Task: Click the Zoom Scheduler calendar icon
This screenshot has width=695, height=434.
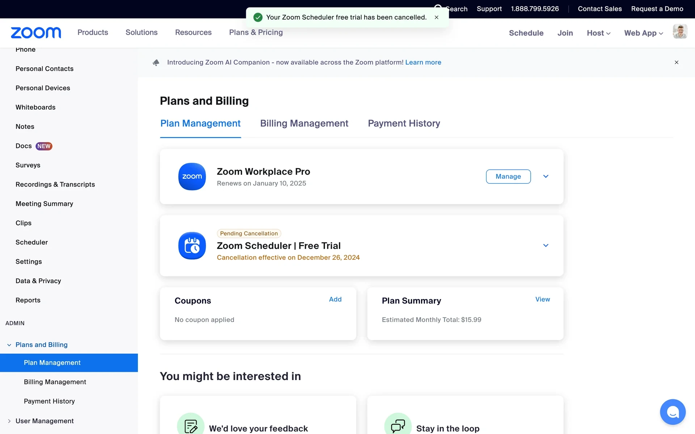Action: [x=192, y=246]
